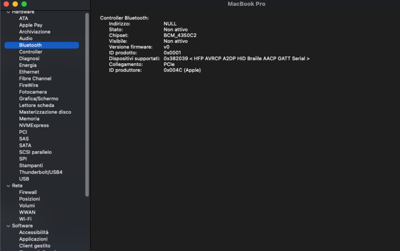Open Fibre Channel information

(35, 78)
